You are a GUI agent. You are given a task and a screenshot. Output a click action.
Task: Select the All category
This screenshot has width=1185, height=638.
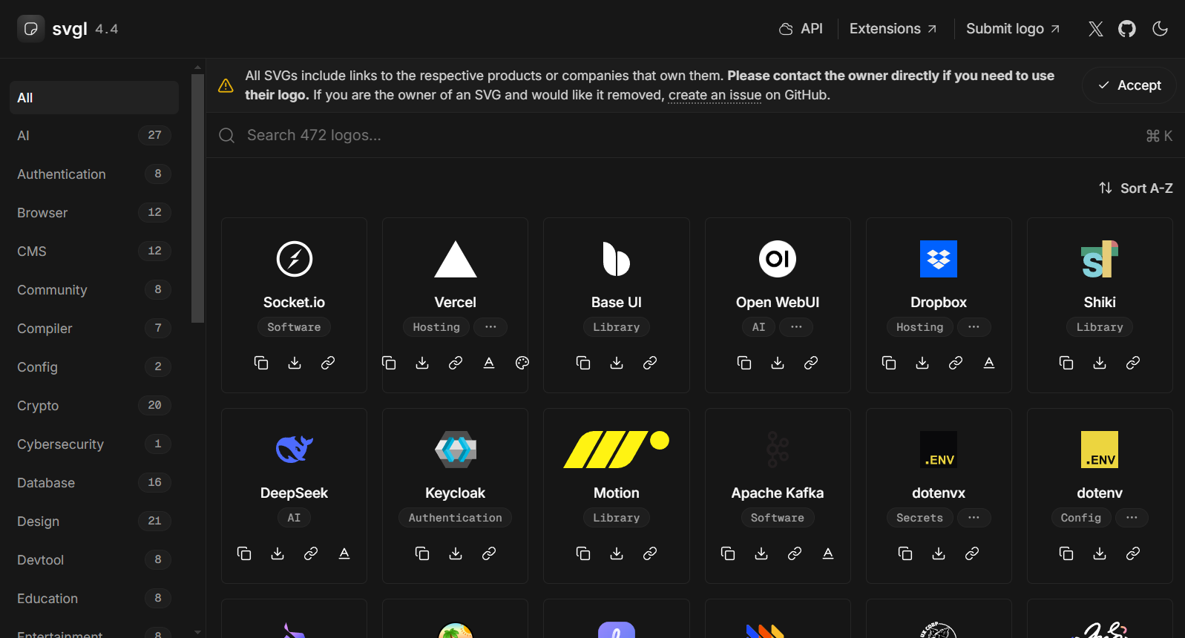(x=94, y=98)
